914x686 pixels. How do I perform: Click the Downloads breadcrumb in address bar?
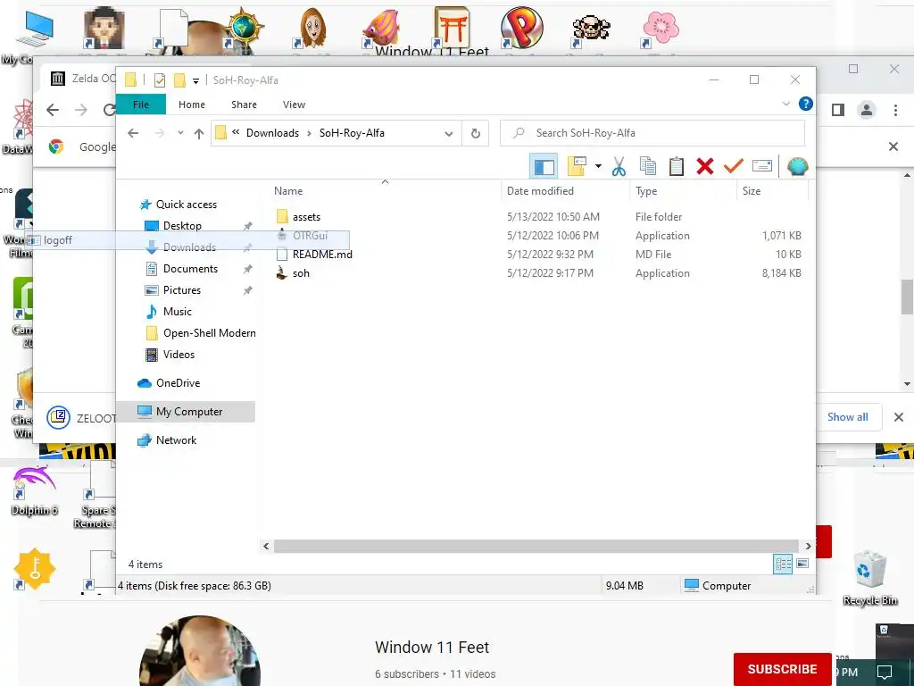pos(272,133)
